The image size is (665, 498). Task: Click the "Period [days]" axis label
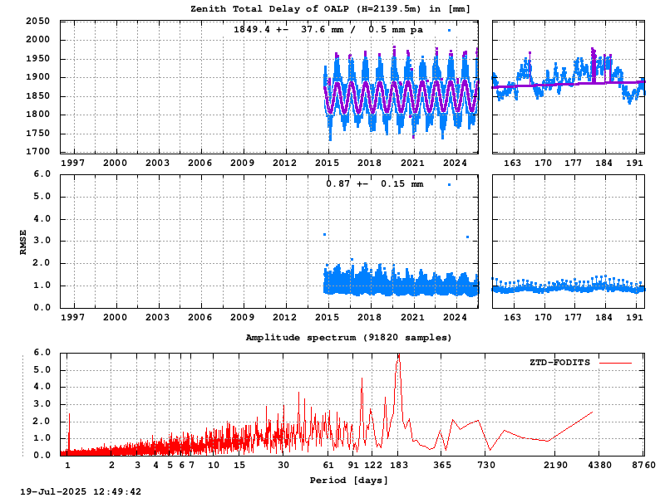tap(348, 481)
